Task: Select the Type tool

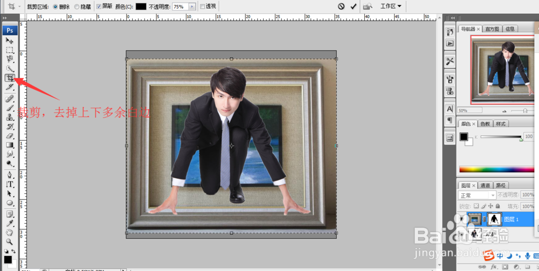Action: [10, 184]
